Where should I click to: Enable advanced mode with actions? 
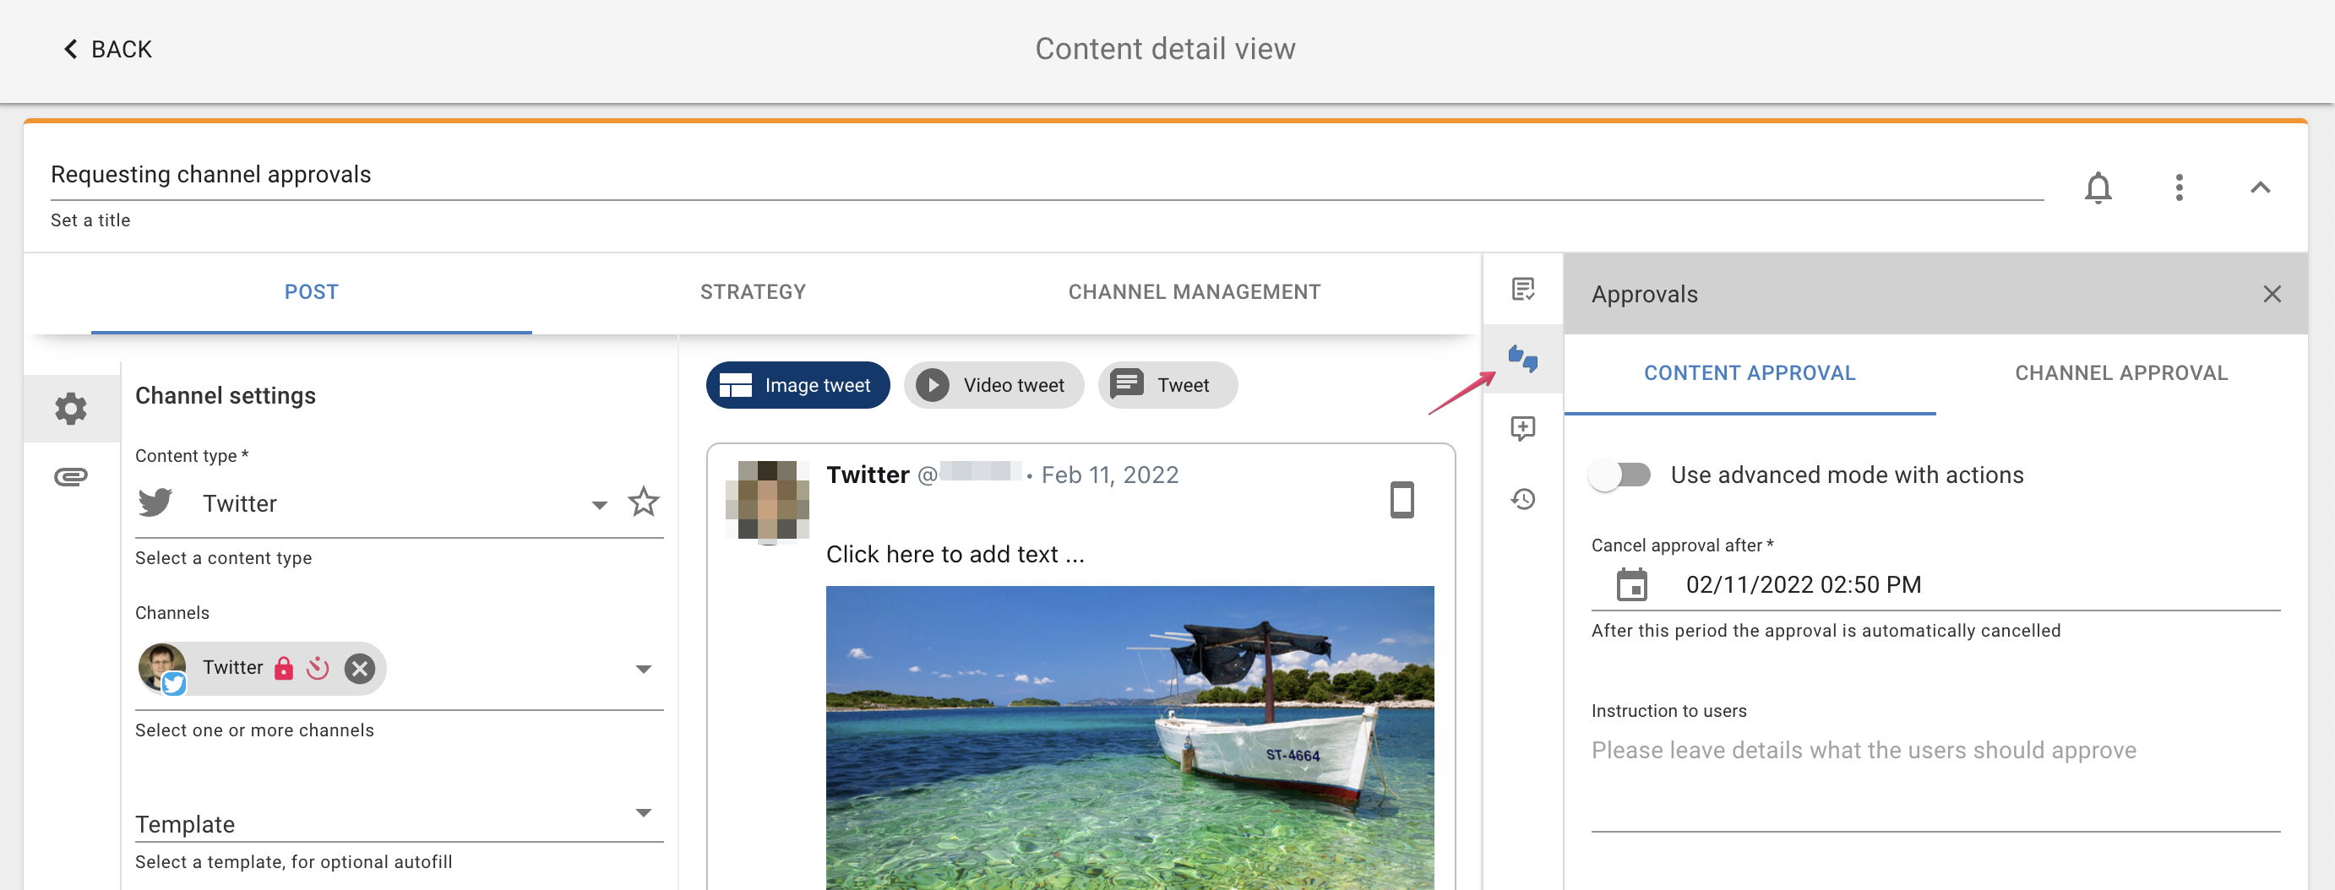tap(1620, 474)
